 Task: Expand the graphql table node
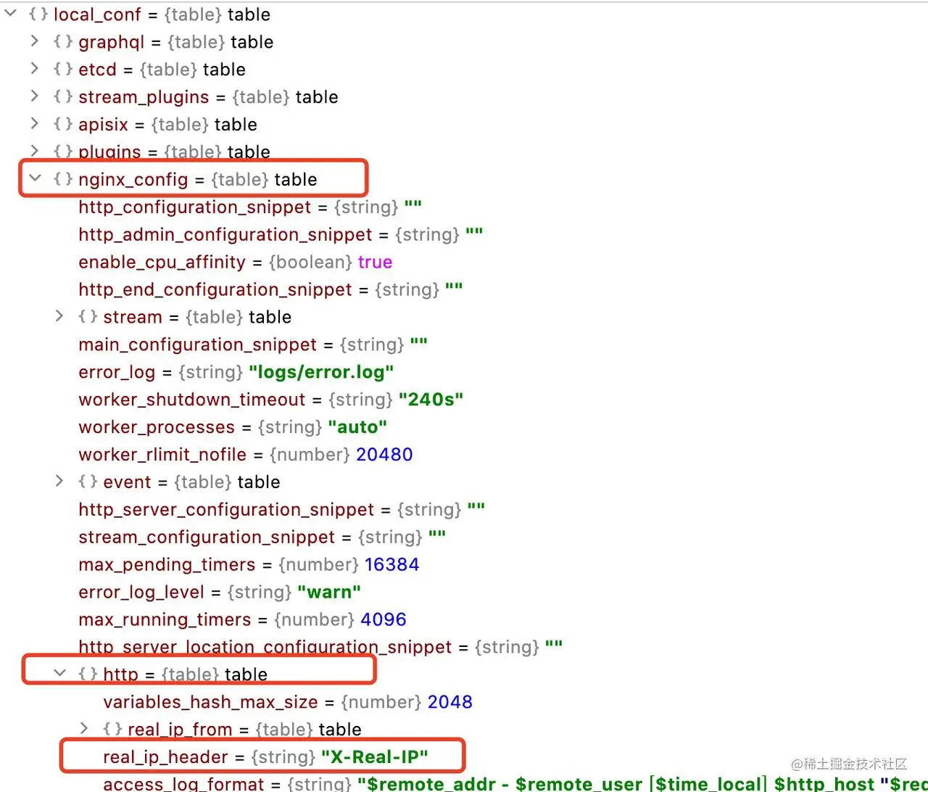tap(35, 41)
